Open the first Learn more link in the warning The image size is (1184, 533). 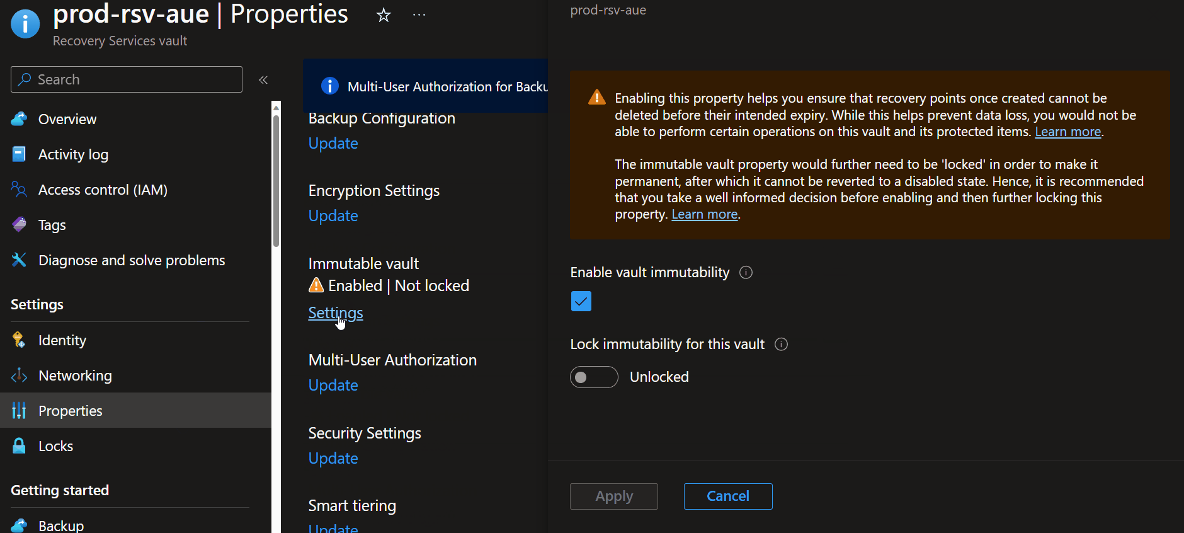click(x=1068, y=132)
